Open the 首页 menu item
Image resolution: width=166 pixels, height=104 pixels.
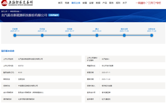(60, 3)
